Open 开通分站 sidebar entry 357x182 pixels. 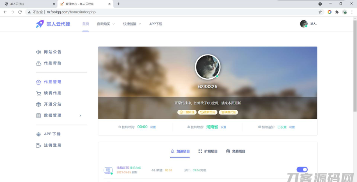53,104
